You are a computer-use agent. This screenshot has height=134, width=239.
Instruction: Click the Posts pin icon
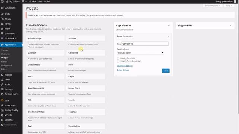tap(2, 14)
